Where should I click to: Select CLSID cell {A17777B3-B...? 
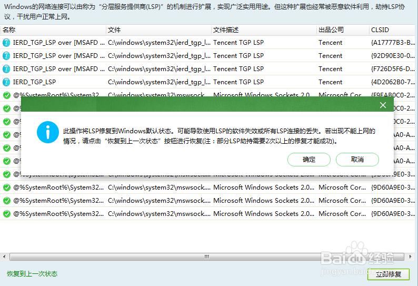[393, 43]
